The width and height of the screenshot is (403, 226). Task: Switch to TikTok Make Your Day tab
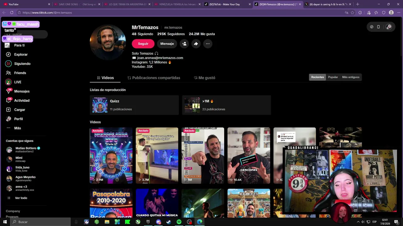click(x=227, y=4)
